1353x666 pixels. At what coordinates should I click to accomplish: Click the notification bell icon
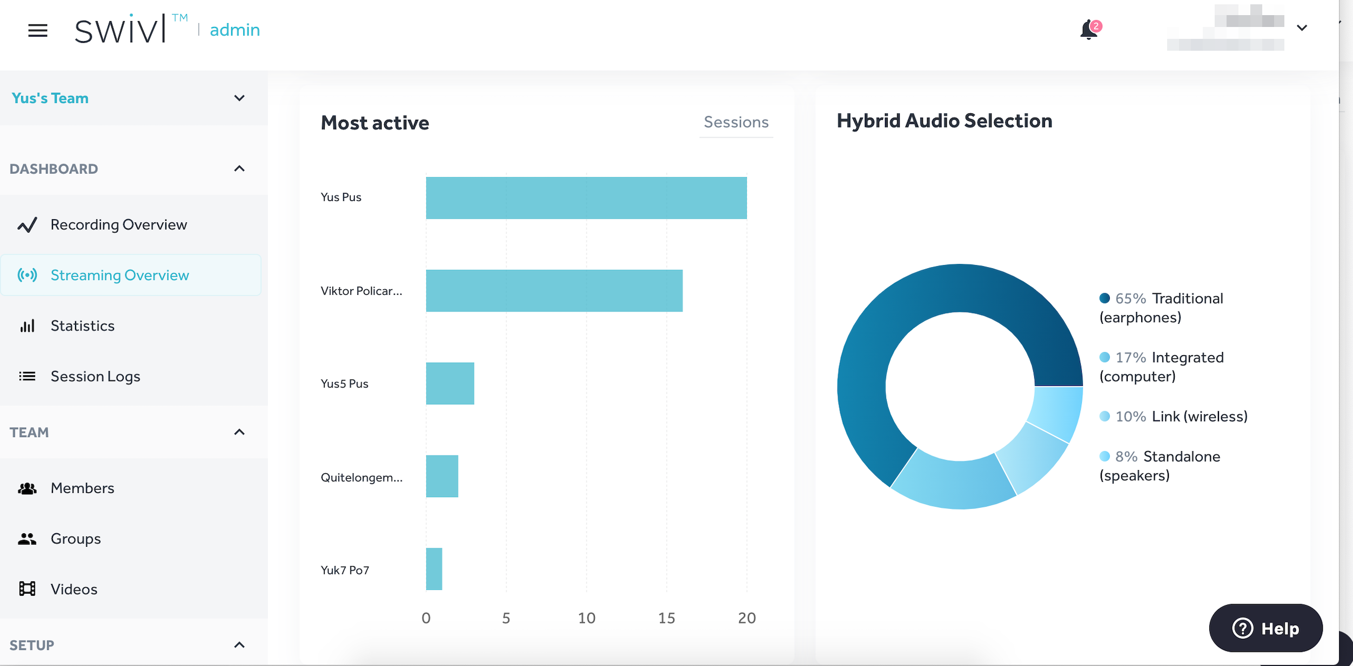tap(1088, 30)
